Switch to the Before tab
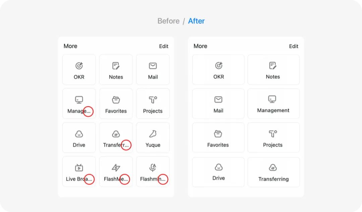 tap(168, 21)
